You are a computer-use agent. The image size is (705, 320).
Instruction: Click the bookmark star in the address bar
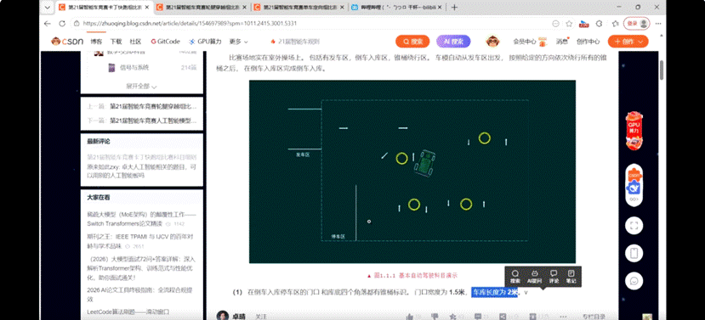pos(569,23)
